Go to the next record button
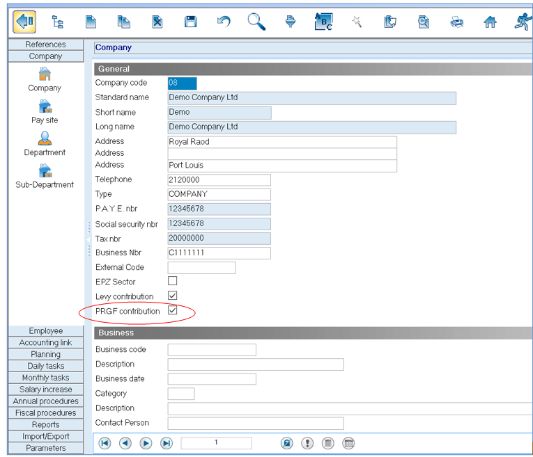This screenshot has width=533, height=457. tap(146, 443)
